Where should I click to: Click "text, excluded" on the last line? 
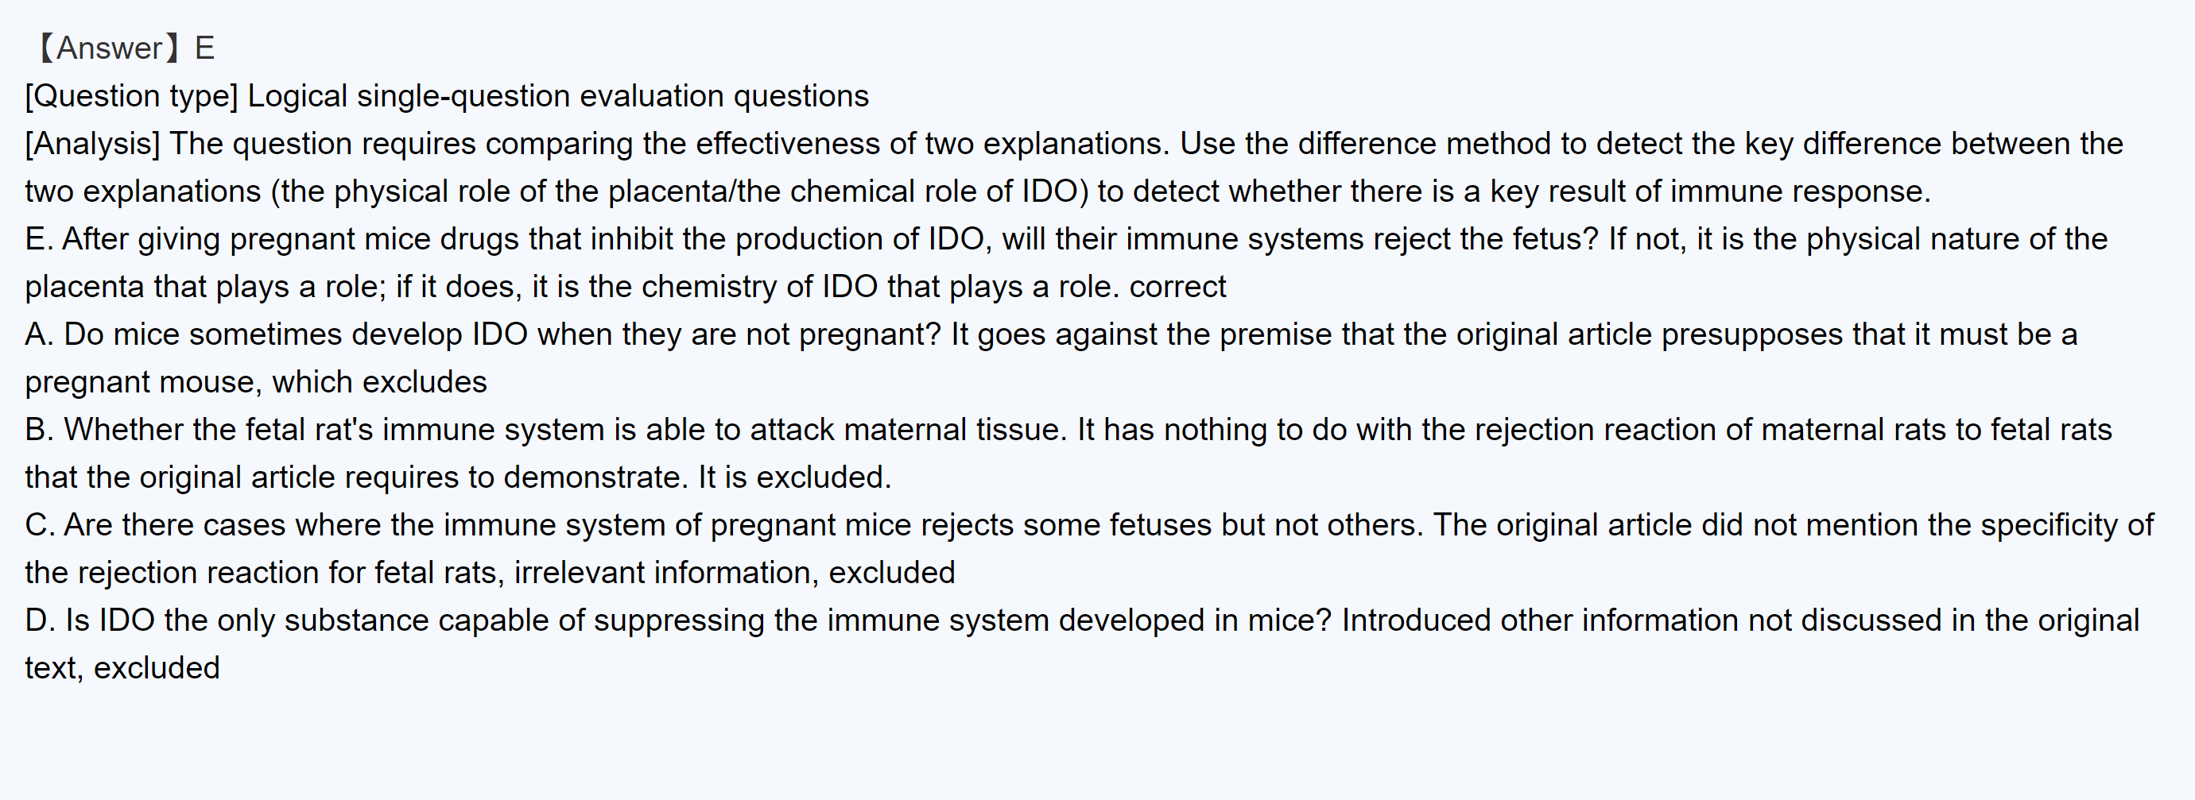(122, 668)
